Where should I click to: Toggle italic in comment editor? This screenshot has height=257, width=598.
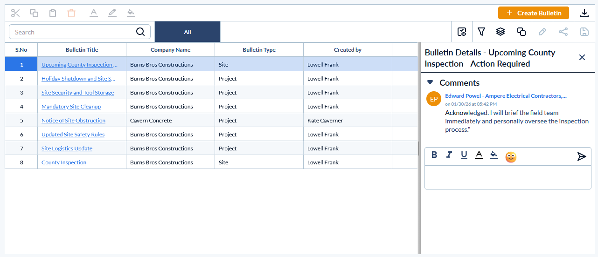pyautogui.click(x=449, y=155)
